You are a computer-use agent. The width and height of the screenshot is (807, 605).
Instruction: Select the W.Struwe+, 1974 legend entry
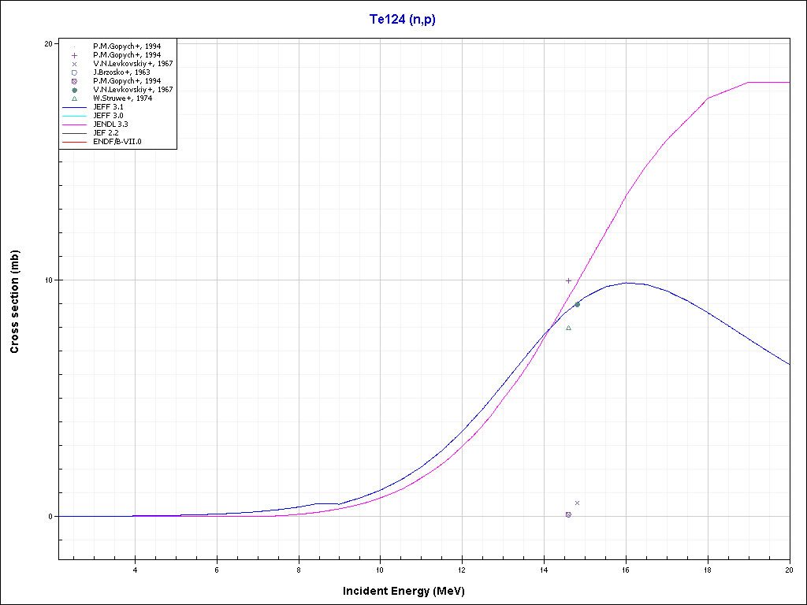122,98
